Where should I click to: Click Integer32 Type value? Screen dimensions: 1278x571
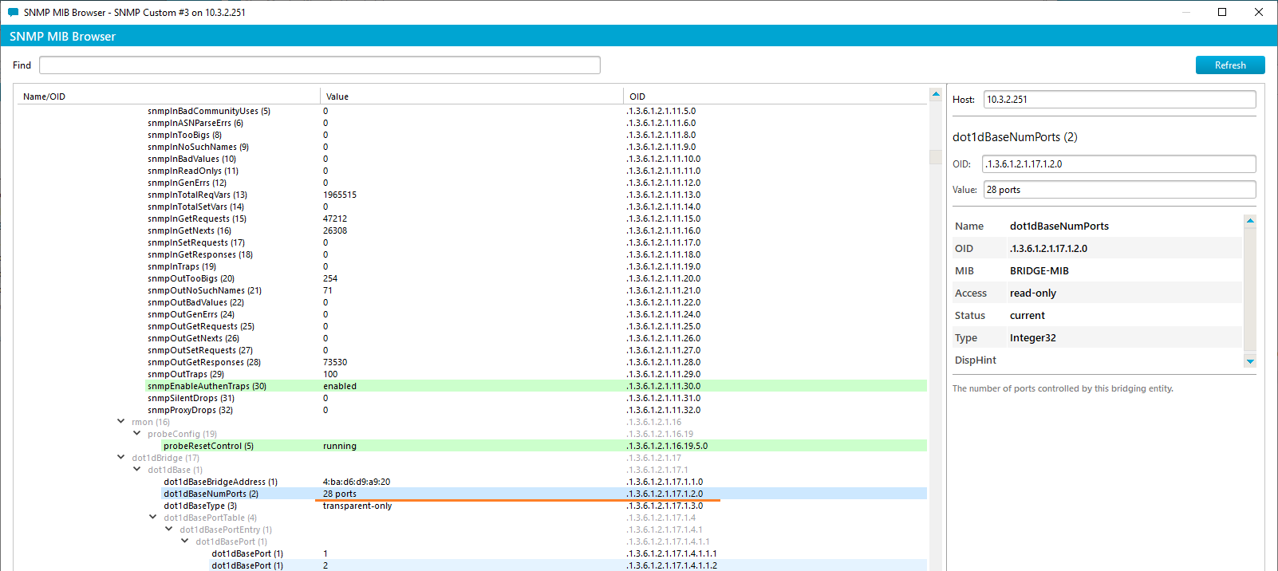click(1033, 338)
